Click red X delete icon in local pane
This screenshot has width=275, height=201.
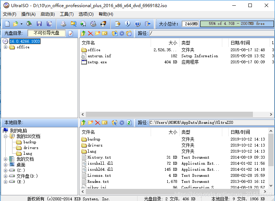pos(98,123)
